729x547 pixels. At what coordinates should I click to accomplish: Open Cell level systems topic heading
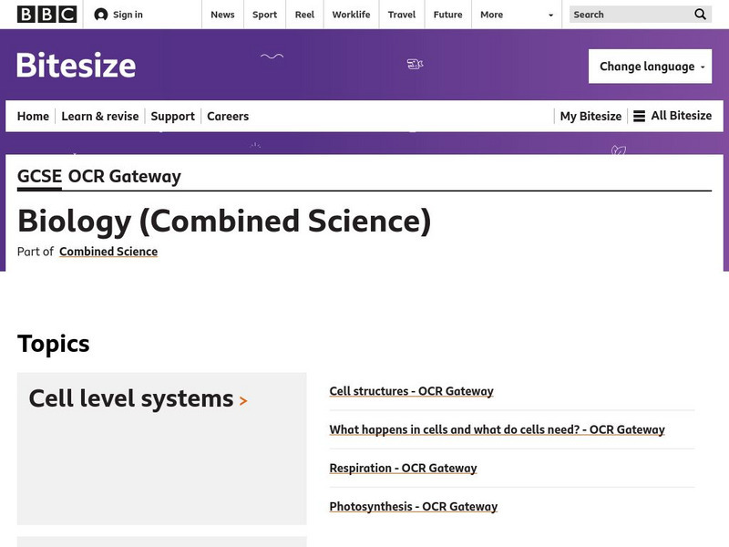pyautogui.click(x=131, y=398)
